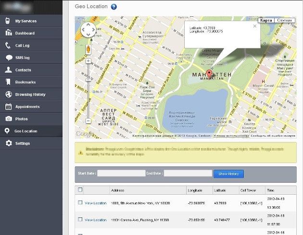Zoom in with the map plus button

pyautogui.click(x=88, y=61)
